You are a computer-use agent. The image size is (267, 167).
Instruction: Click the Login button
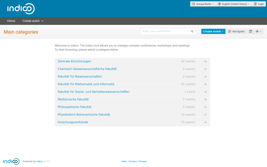[x=259, y=4]
